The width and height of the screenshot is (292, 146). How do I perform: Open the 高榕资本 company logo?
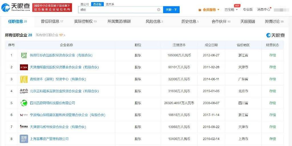coord(24,79)
